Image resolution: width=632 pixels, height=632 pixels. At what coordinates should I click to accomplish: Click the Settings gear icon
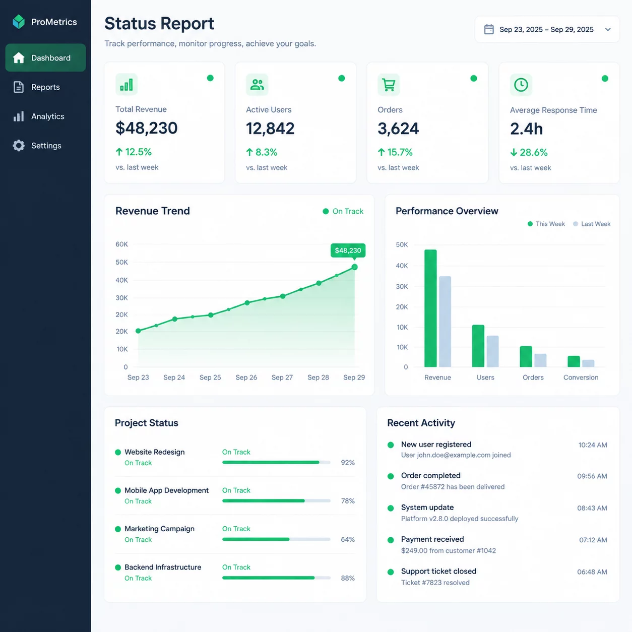19,146
